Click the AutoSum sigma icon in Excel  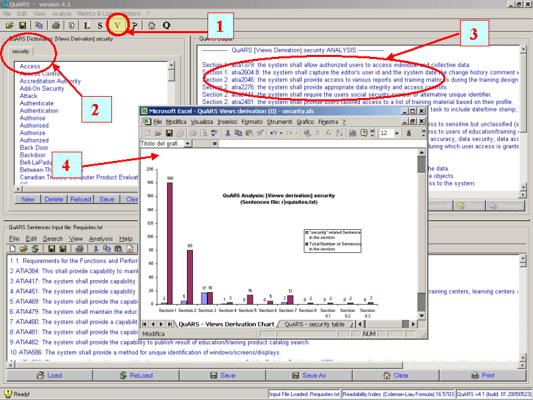coord(318,133)
